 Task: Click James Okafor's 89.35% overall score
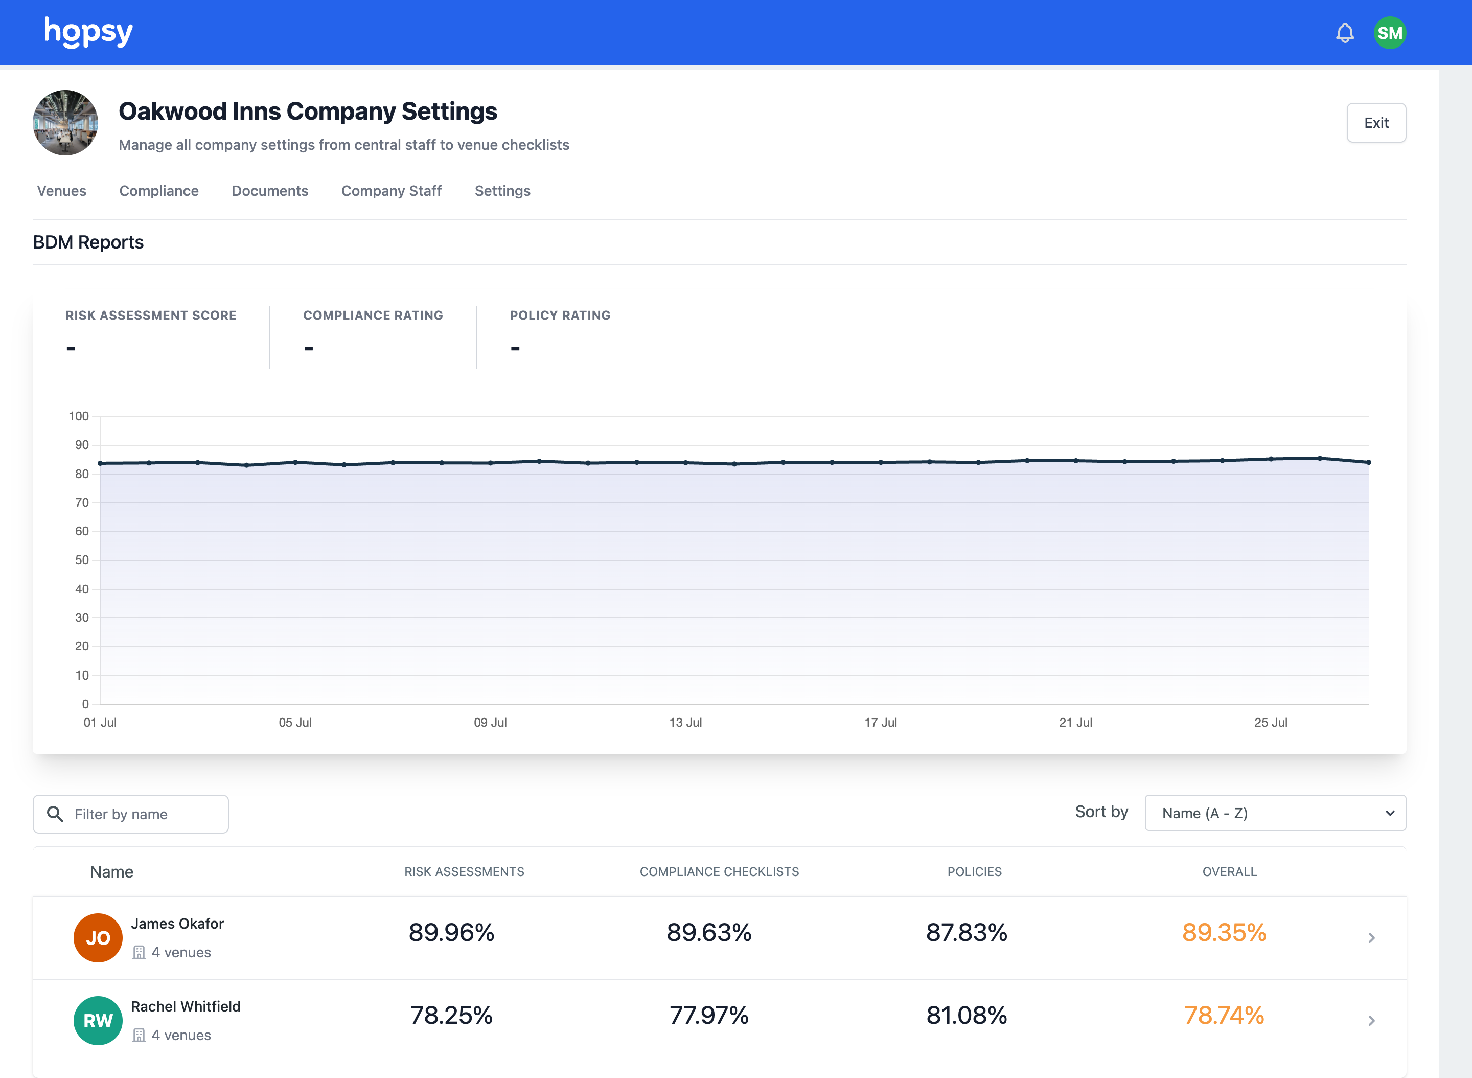pyautogui.click(x=1224, y=932)
